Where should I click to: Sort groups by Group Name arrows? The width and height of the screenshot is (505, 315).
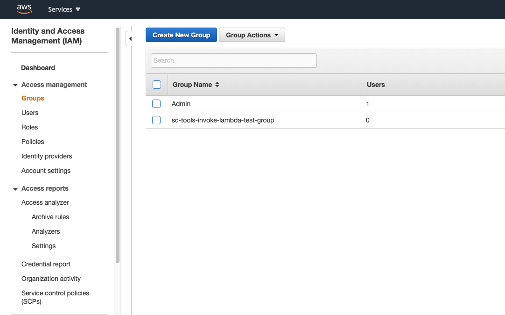pos(217,85)
